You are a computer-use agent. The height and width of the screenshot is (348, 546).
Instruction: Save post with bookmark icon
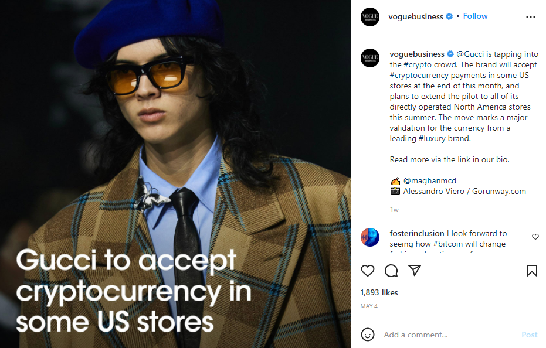click(x=532, y=271)
